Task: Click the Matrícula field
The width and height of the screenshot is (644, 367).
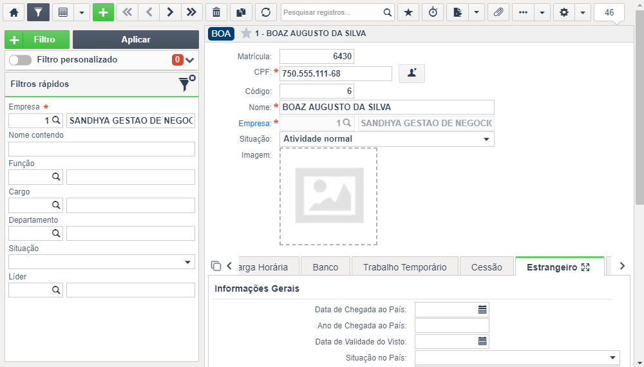Action: point(317,56)
